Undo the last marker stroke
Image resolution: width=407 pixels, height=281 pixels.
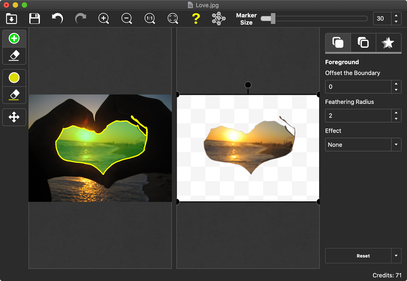(57, 18)
